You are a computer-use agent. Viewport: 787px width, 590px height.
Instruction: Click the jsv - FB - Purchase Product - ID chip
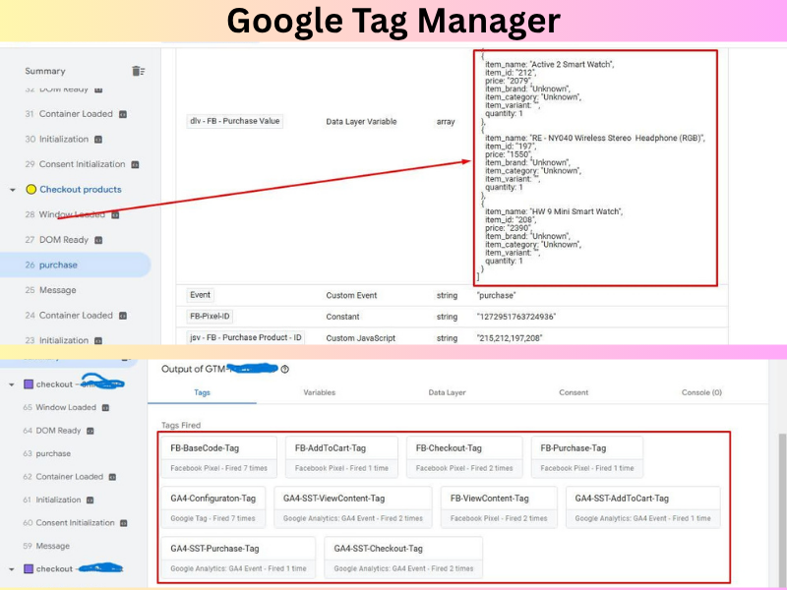(245, 337)
